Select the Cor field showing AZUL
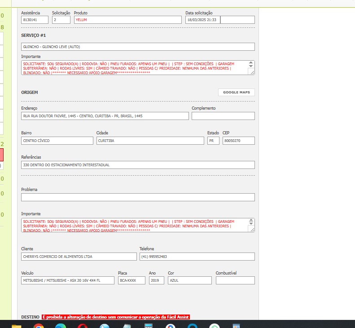The height and width of the screenshot is (328, 355). coord(190,280)
